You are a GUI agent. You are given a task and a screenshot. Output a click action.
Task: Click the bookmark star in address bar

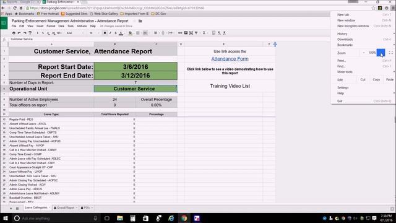[x=373, y=8]
